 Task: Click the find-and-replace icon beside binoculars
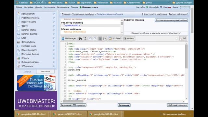(85, 38)
